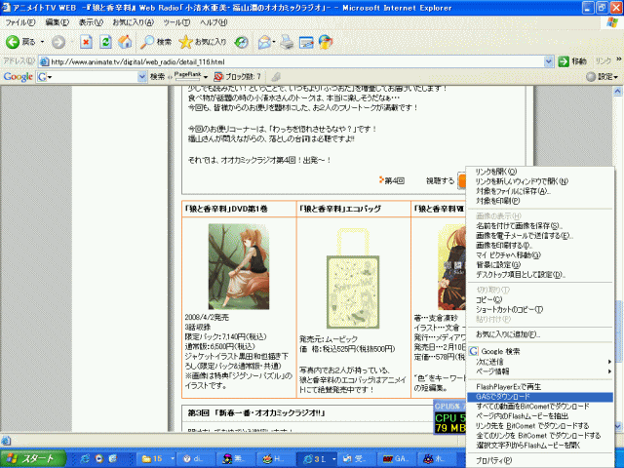Screen dimensions: 624x468
Task: Select 'プロパティ' in context menu
Action: [x=539, y=461]
